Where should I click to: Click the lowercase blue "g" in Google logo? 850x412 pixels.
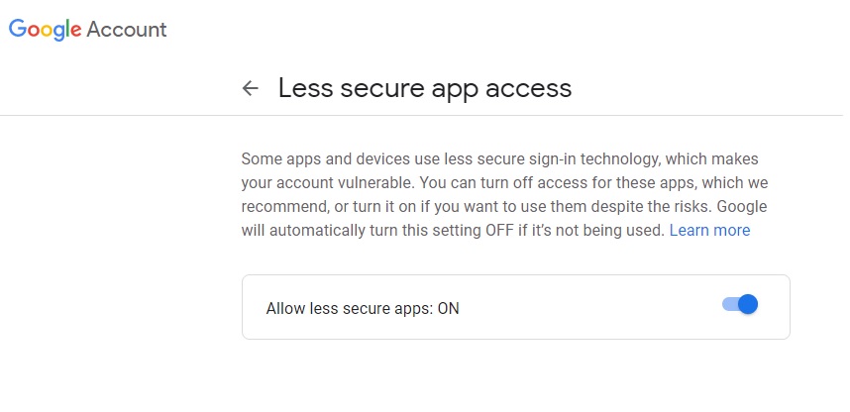click(60, 33)
